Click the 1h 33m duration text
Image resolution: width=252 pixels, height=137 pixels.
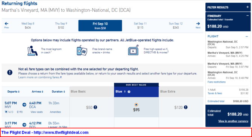click(x=54, y=103)
